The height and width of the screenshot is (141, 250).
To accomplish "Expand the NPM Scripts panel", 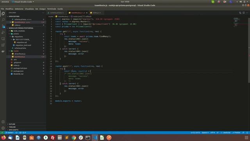I will [x=14, y=130].
